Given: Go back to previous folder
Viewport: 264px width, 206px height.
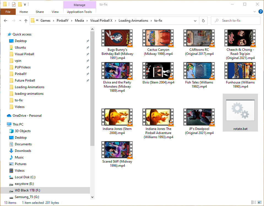Looking at the screenshot, I should (6, 21).
